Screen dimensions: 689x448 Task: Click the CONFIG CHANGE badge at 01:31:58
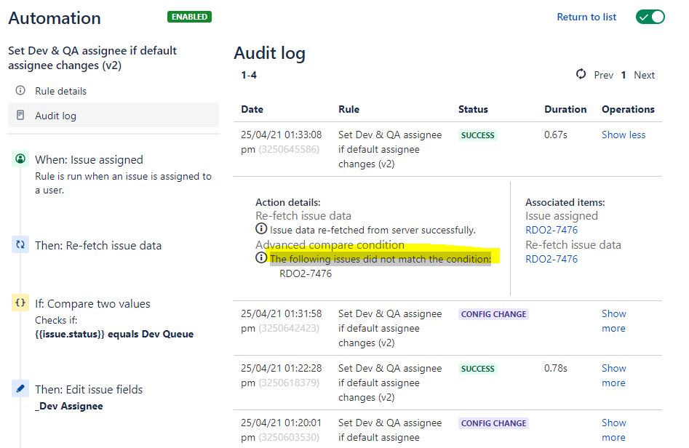point(493,314)
